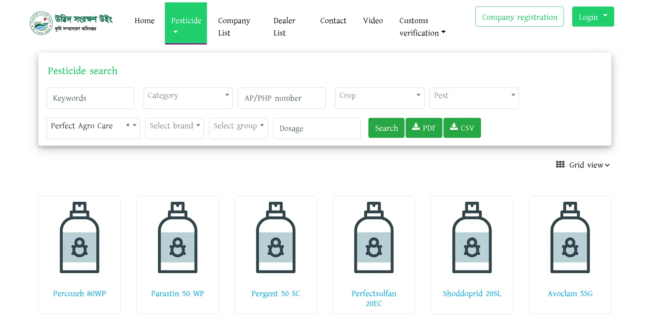Click the grid view icon
The width and height of the screenshot is (649, 336).
pos(560,164)
